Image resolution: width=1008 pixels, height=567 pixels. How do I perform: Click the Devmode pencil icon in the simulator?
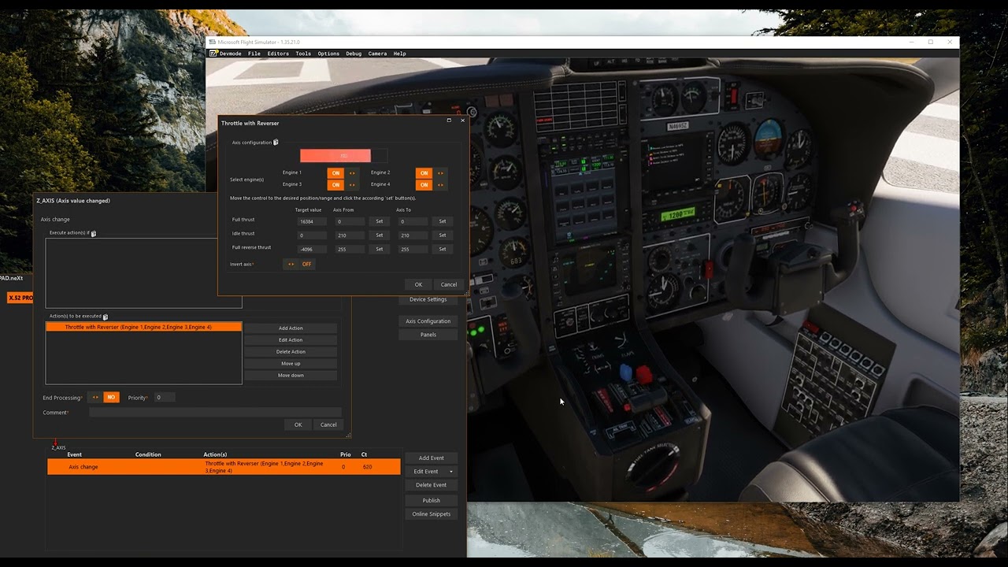tap(213, 54)
